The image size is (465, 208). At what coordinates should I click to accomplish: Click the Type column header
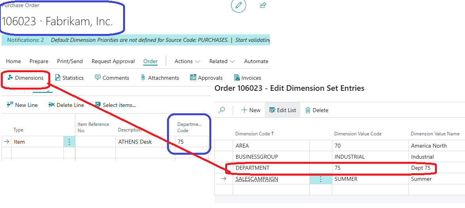click(18, 130)
